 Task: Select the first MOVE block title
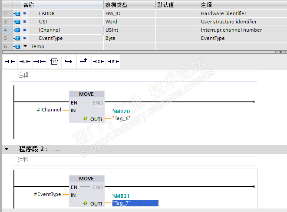coord(86,94)
